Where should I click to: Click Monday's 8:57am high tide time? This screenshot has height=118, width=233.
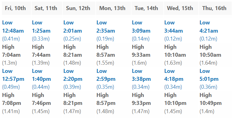(x=106, y=55)
